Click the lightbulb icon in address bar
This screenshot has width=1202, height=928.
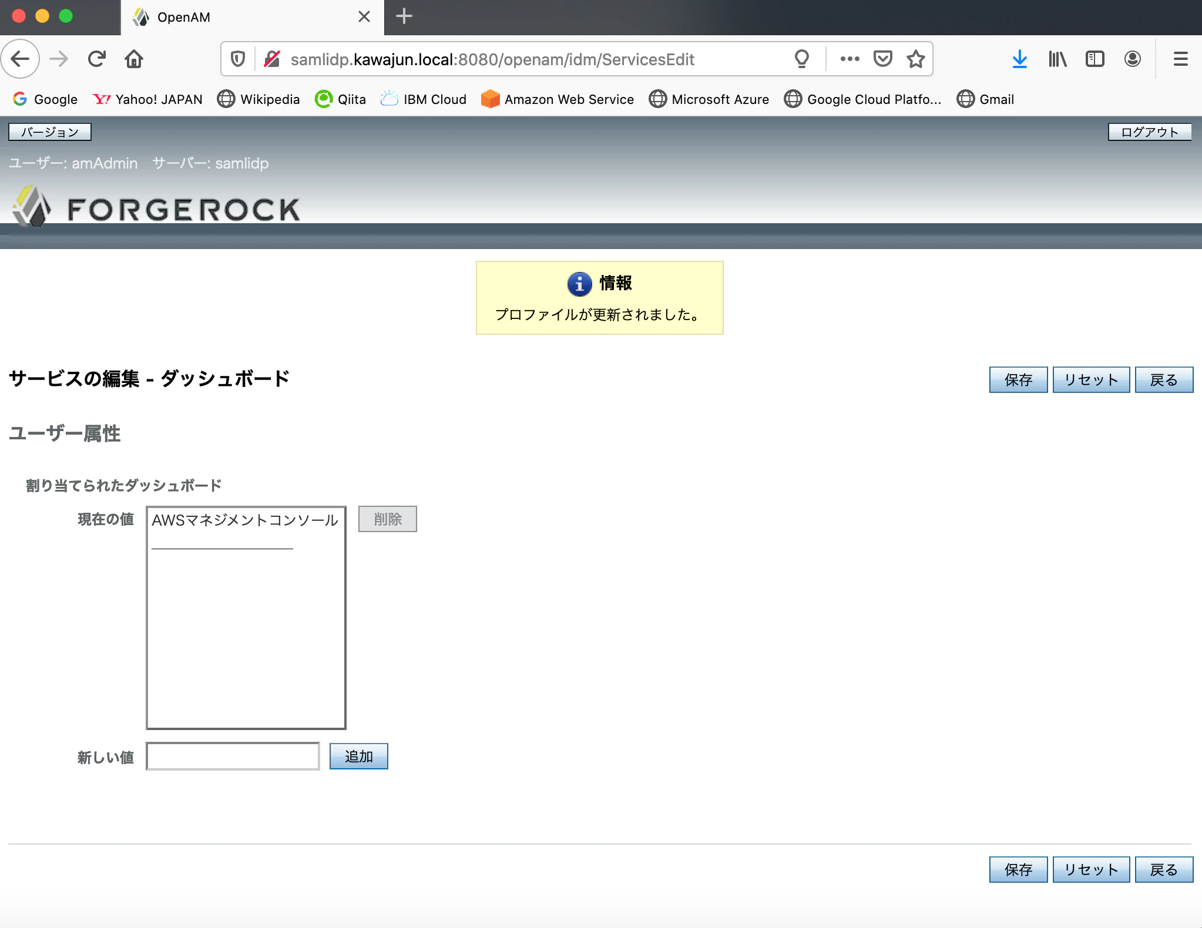pyautogui.click(x=802, y=59)
